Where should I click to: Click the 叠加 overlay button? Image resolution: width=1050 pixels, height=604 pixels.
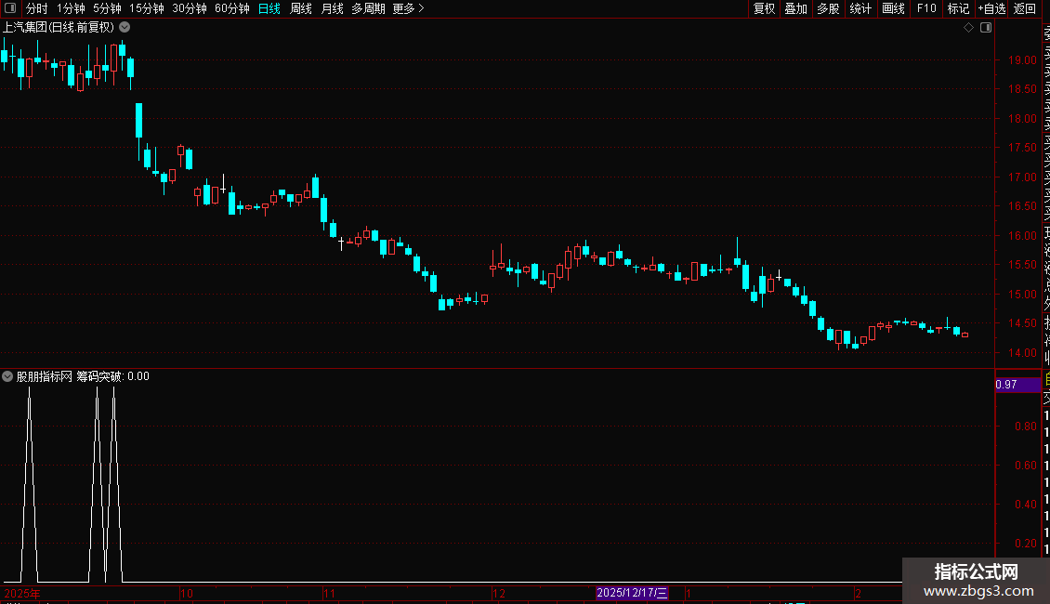[x=796, y=8]
